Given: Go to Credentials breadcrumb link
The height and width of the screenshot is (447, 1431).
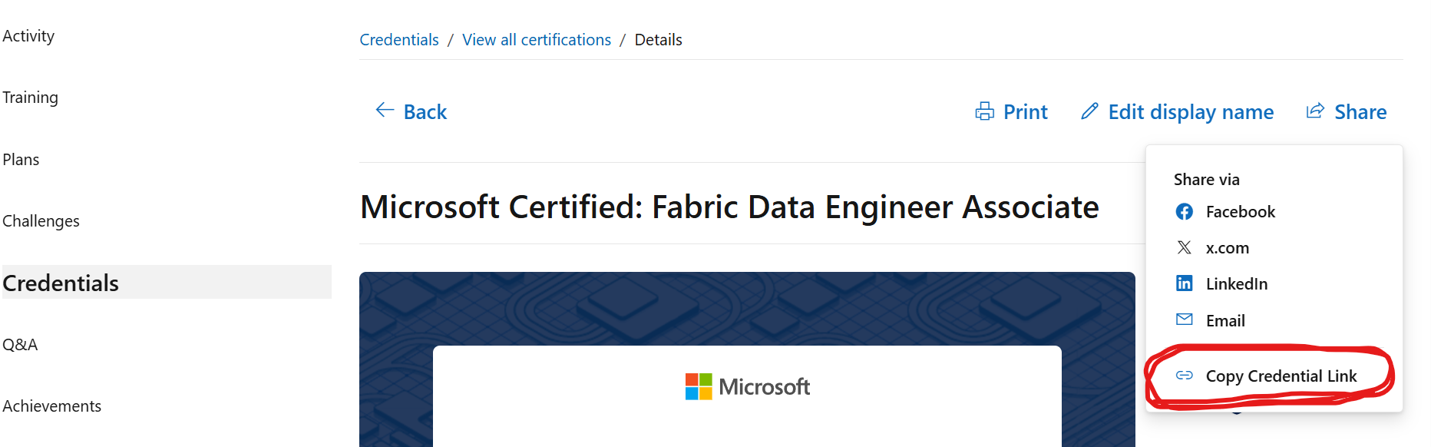Looking at the screenshot, I should click(x=399, y=40).
